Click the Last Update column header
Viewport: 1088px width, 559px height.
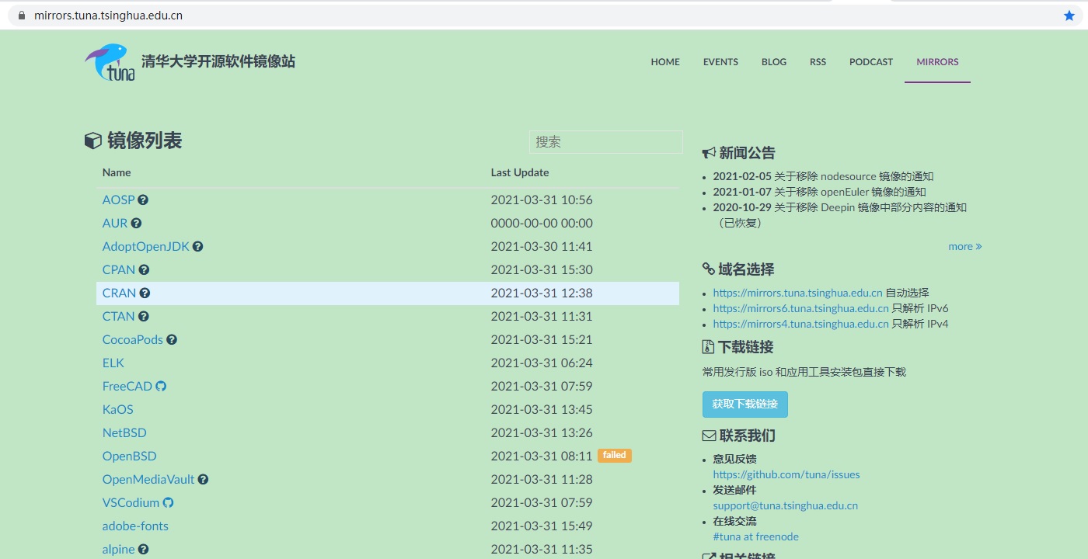click(x=520, y=172)
